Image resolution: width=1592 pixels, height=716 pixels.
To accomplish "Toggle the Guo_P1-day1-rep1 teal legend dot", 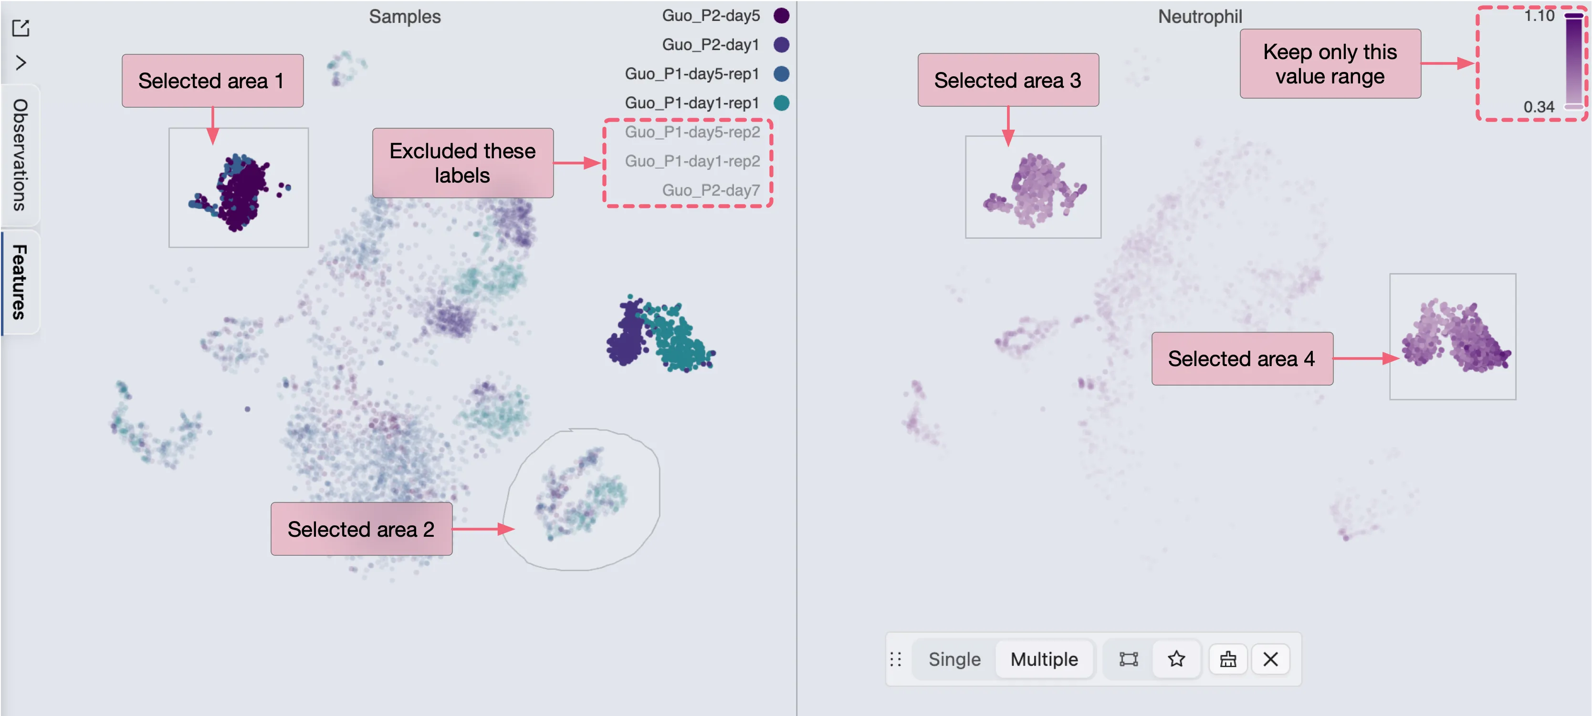I will click(x=781, y=102).
